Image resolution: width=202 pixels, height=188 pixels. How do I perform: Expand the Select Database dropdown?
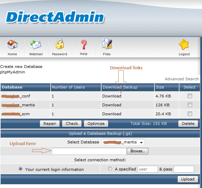pos(123,142)
